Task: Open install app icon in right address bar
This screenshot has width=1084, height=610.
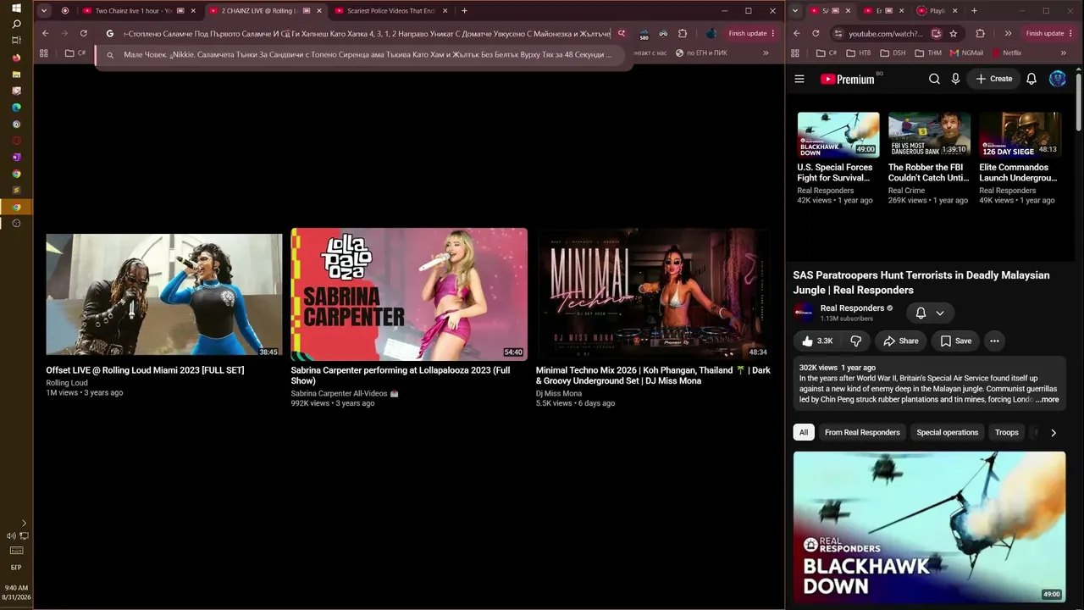Action: click(936, 33)
